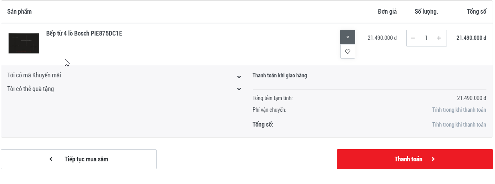The width and height of the screenshot is (495, 184).
Task: Click the 'Tôi có thẻ quà tặng' label
Action: click(31, 89)
